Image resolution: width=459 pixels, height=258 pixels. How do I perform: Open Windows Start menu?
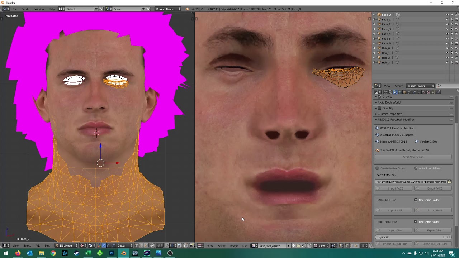click(x=6, y=253)
